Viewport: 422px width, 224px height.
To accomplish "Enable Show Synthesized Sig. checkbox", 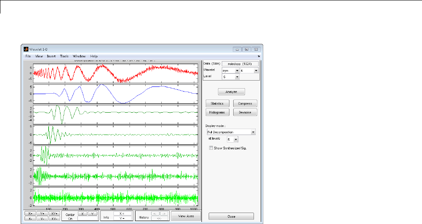I will point(211,148).
